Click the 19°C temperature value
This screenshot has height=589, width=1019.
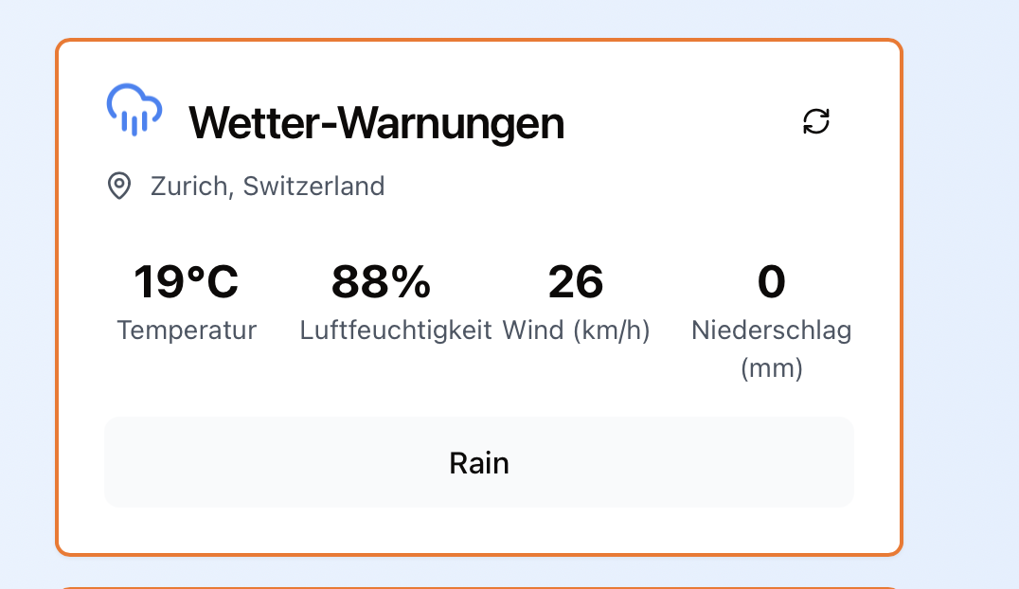[x=186, y=281]
